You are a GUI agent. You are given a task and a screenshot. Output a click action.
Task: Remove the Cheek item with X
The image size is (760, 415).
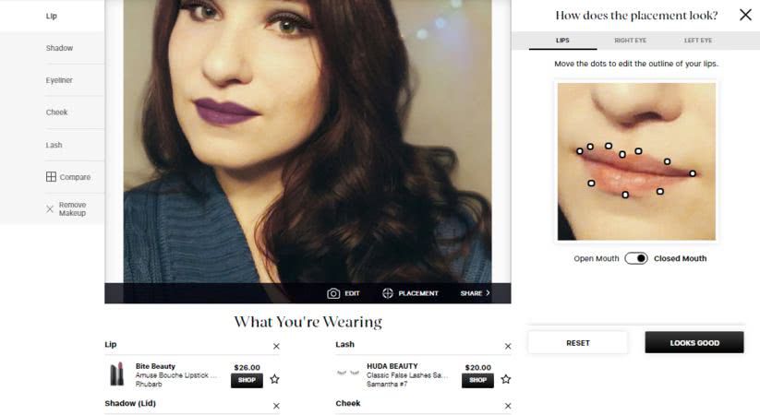[x=508, y=406]
